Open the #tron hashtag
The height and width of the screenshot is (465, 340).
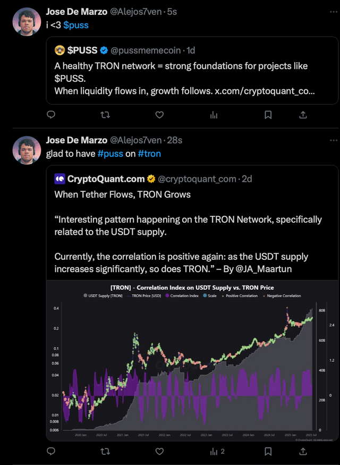[149, 154]
